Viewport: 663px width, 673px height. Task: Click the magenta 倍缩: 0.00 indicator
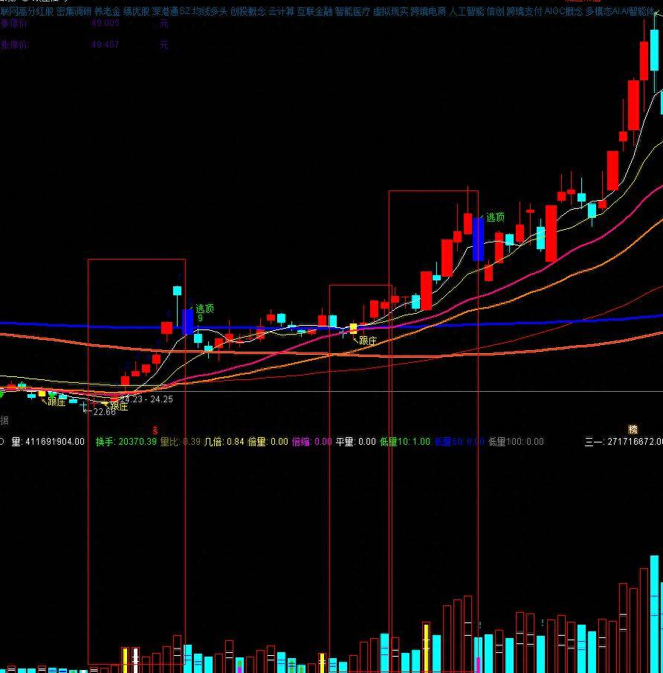point(312,442)
